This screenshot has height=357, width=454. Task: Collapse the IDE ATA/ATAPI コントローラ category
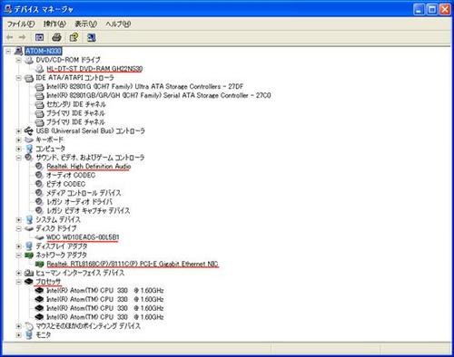pos(19,78)
